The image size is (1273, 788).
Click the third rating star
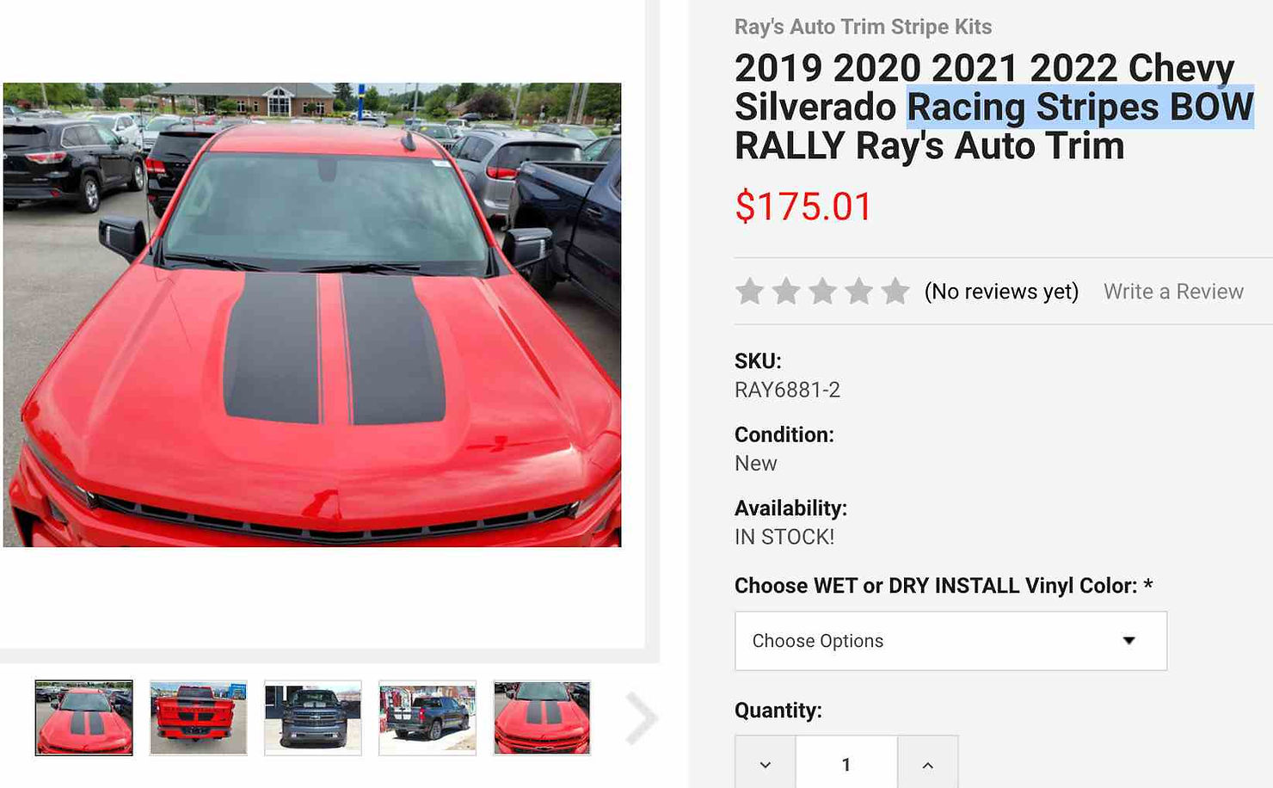pos(822,291)
